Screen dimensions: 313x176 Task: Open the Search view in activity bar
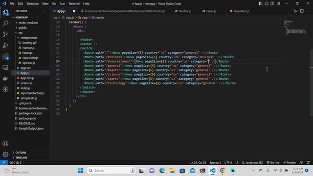pos(5,23)
